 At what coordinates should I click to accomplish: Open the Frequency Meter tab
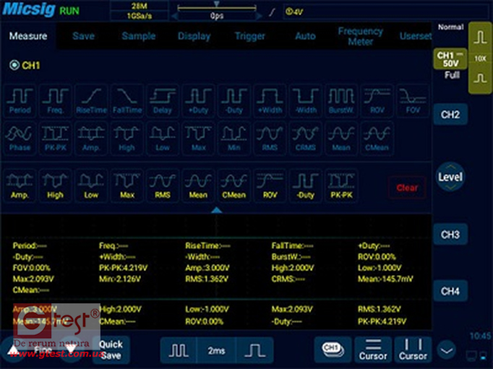tap(360, 36)
